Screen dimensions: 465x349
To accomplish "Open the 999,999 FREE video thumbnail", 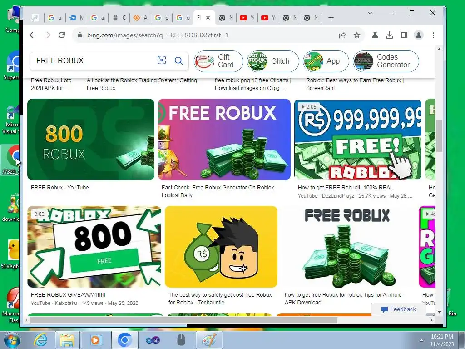I will click(x=358, y=140).
